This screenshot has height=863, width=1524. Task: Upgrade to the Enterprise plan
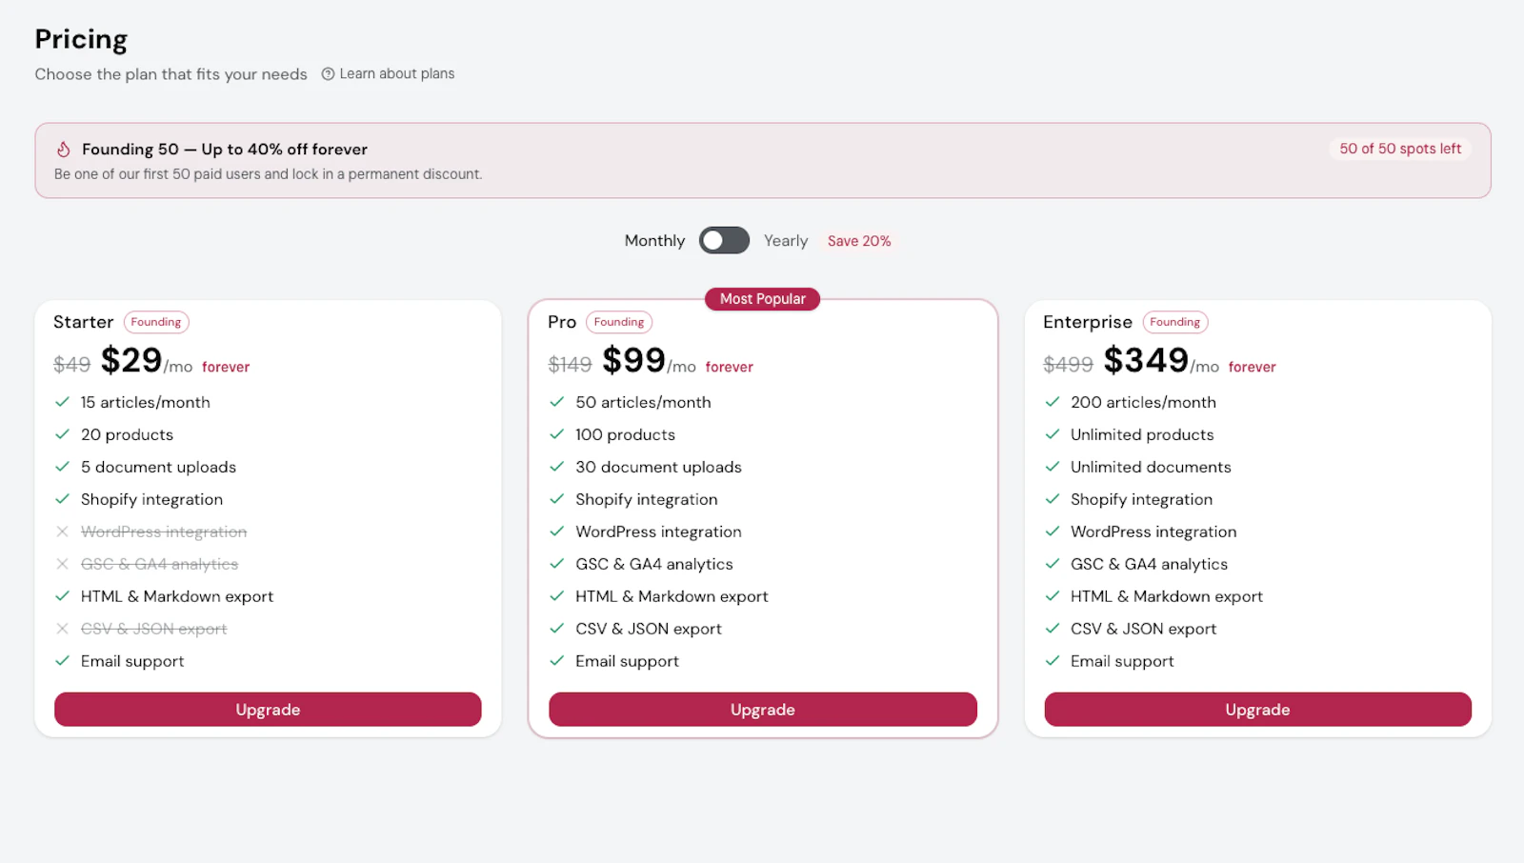tap(1257, 710)
